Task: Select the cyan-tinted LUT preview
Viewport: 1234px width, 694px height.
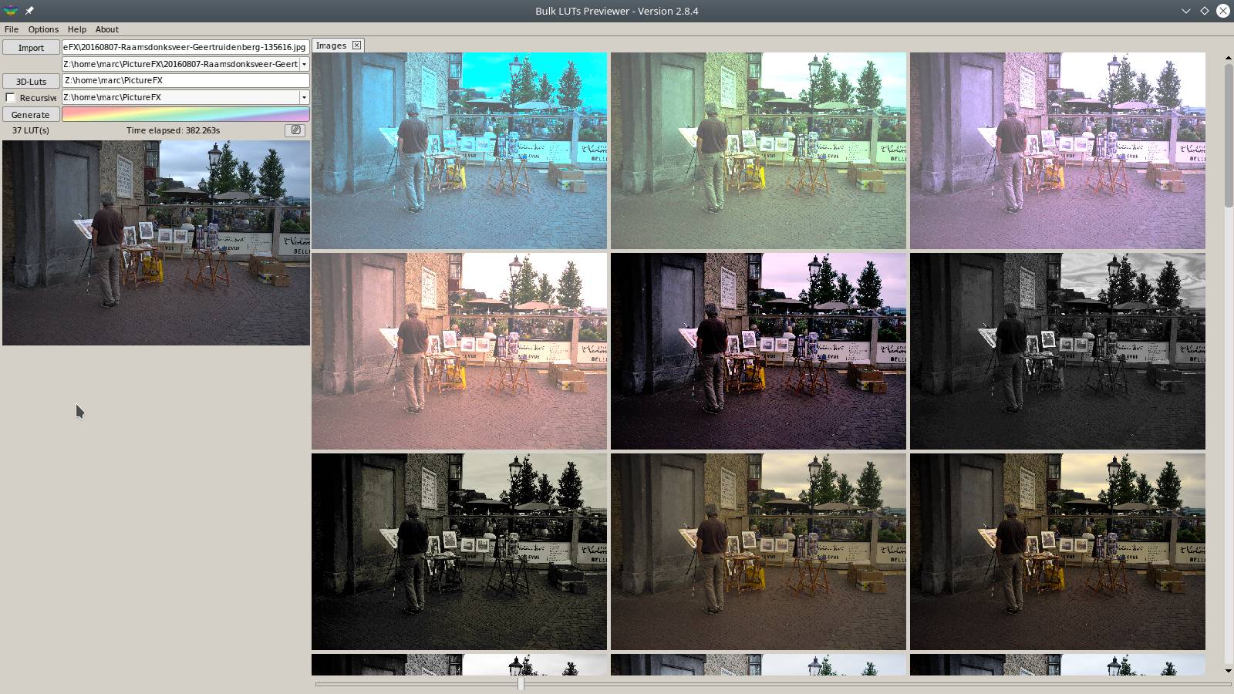Action: pos(459,150)
